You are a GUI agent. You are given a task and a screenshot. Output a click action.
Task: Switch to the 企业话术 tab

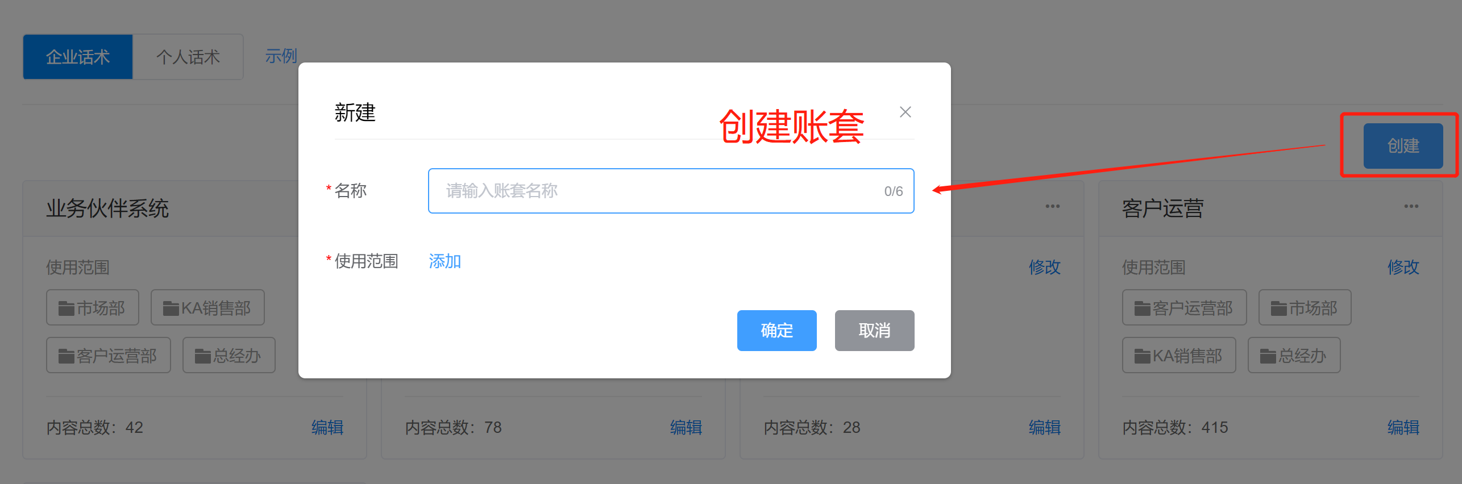[78, 57]
